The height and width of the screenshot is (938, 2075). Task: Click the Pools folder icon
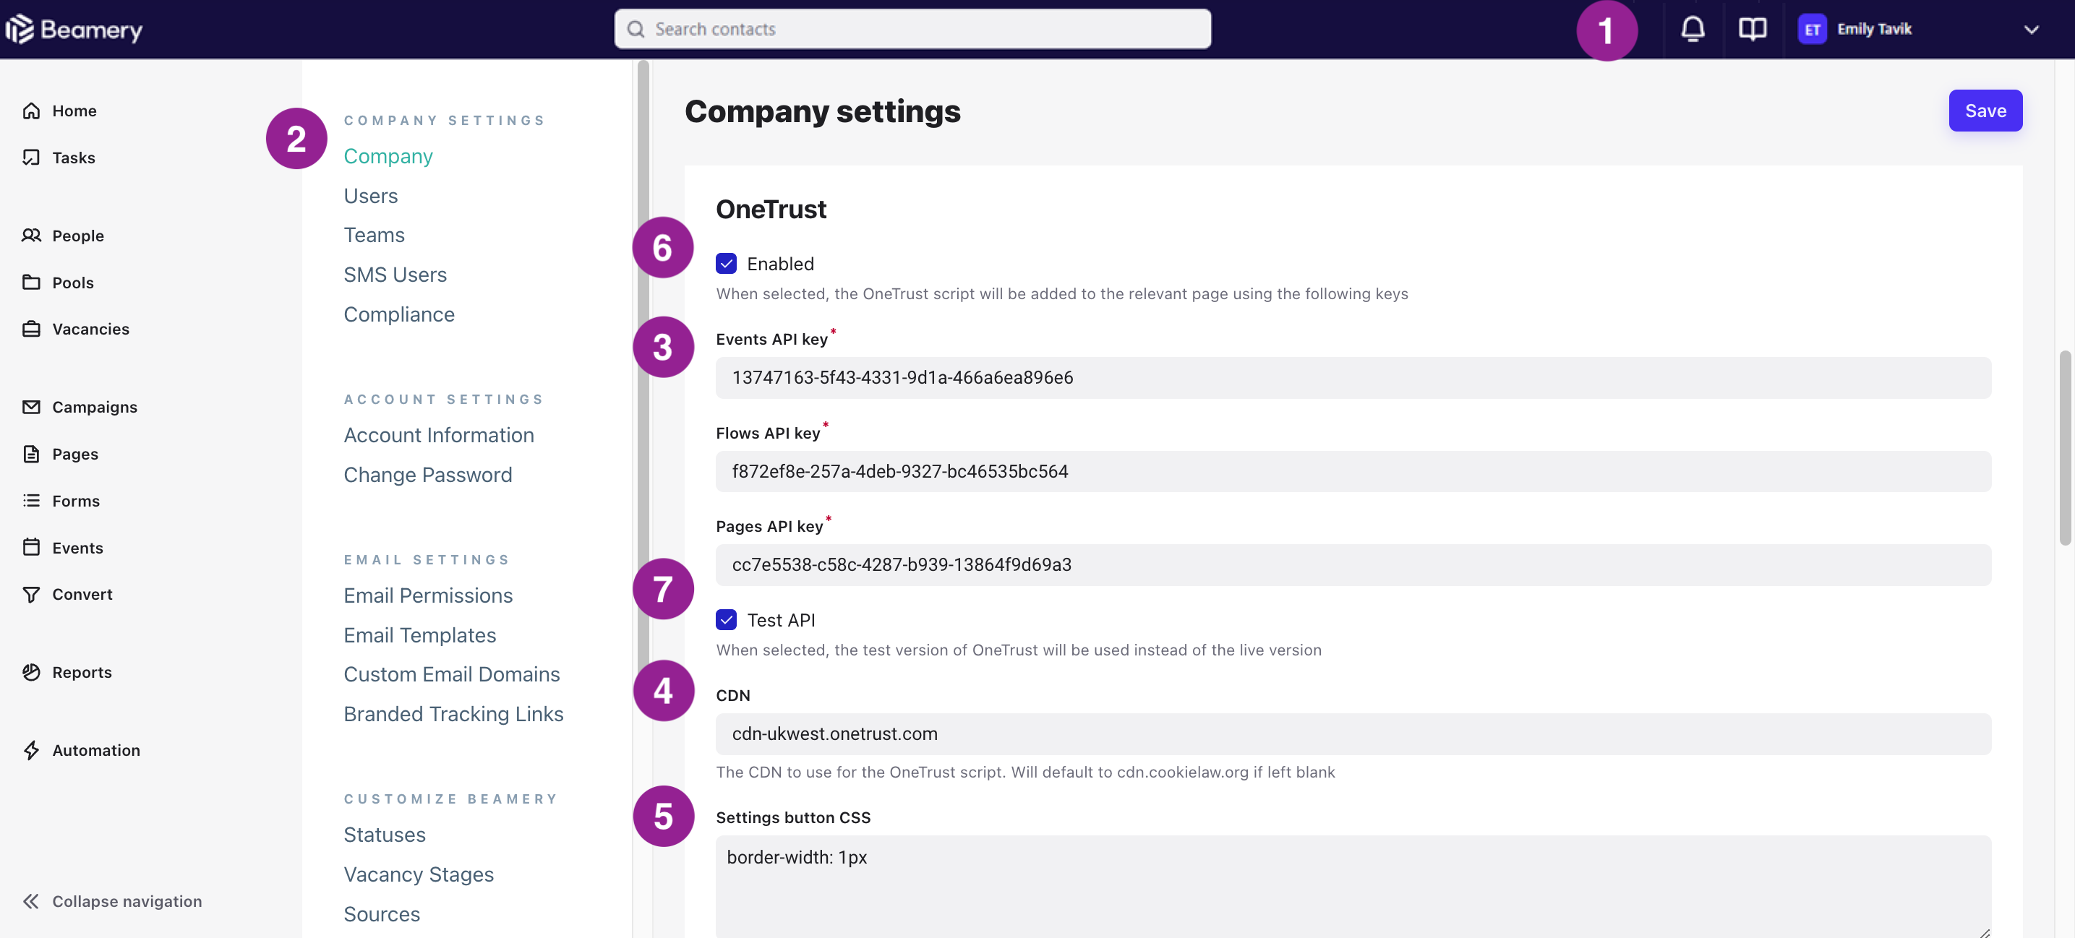pos(31,282)
